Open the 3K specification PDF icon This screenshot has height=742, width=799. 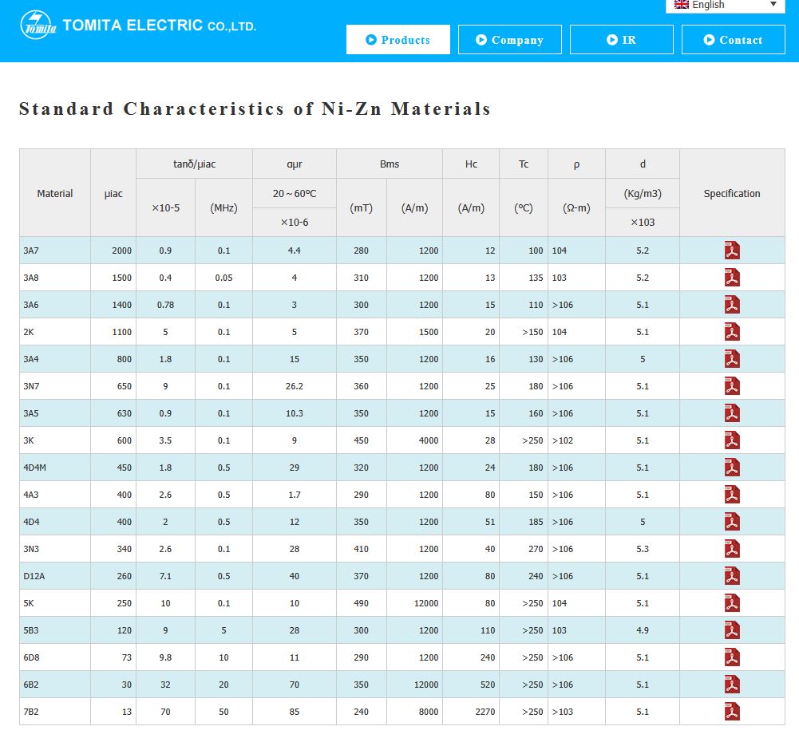[732, 440]
